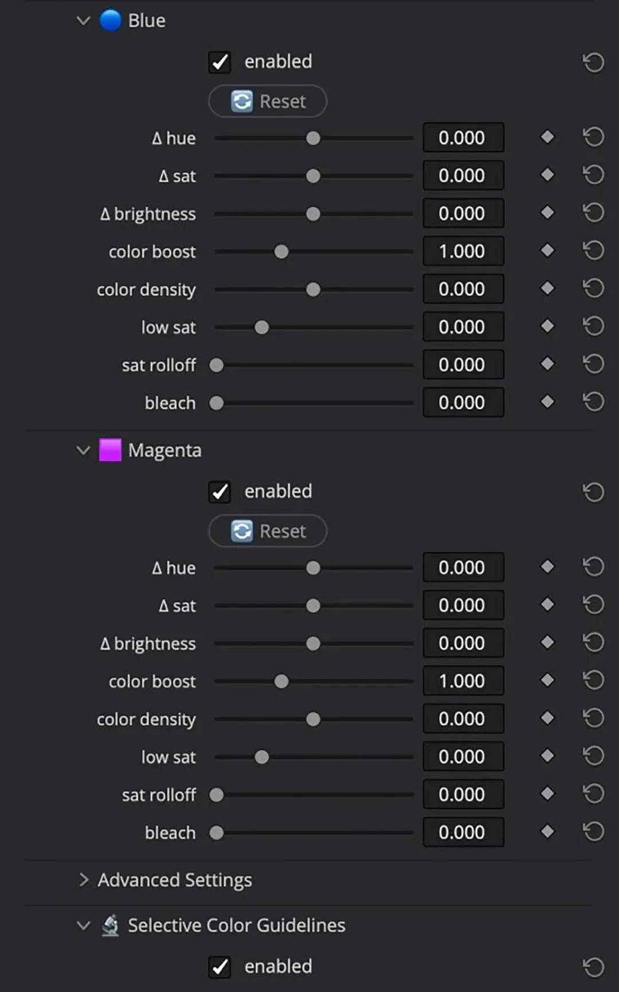Disable the Blue enabled checkbox

(x=220, y=62)
